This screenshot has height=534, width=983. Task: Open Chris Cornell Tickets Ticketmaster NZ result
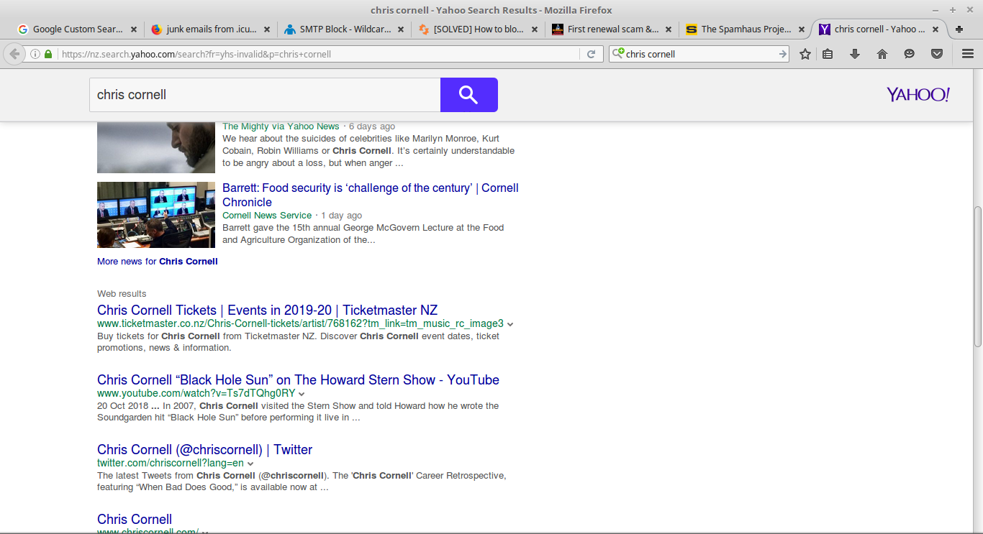(268, 310)
